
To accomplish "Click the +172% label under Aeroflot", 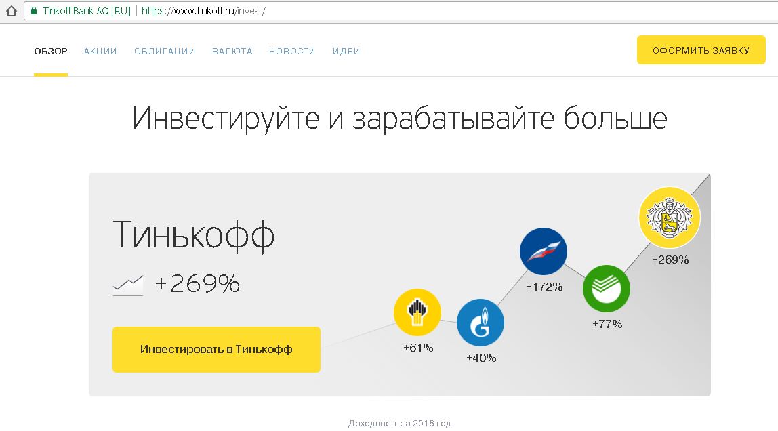I will tap(544, 287).
